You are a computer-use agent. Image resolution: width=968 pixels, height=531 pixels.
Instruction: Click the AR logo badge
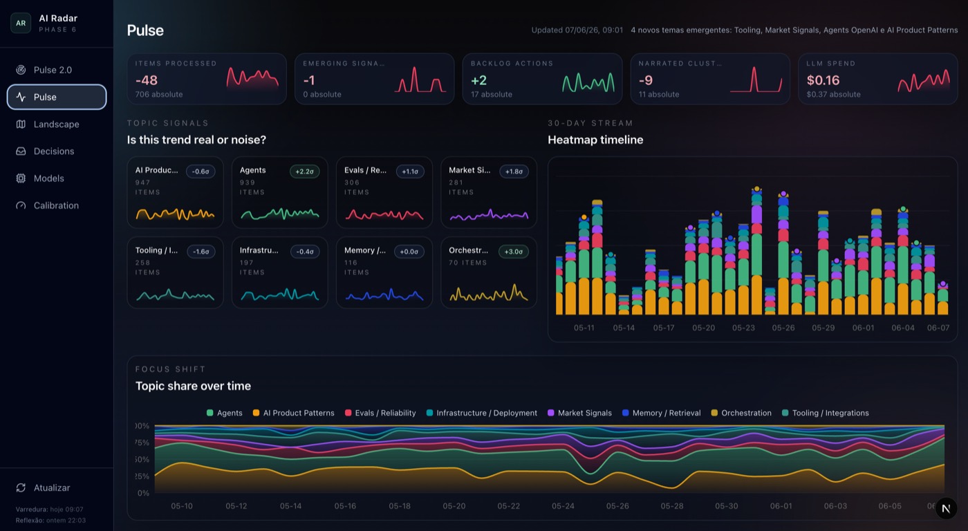(21, 23)
